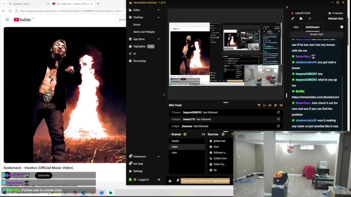The width and height of the screenshot is (351, 197).
Task: Click the camera icon beside the pencil icon
Action: coord(301,19)
